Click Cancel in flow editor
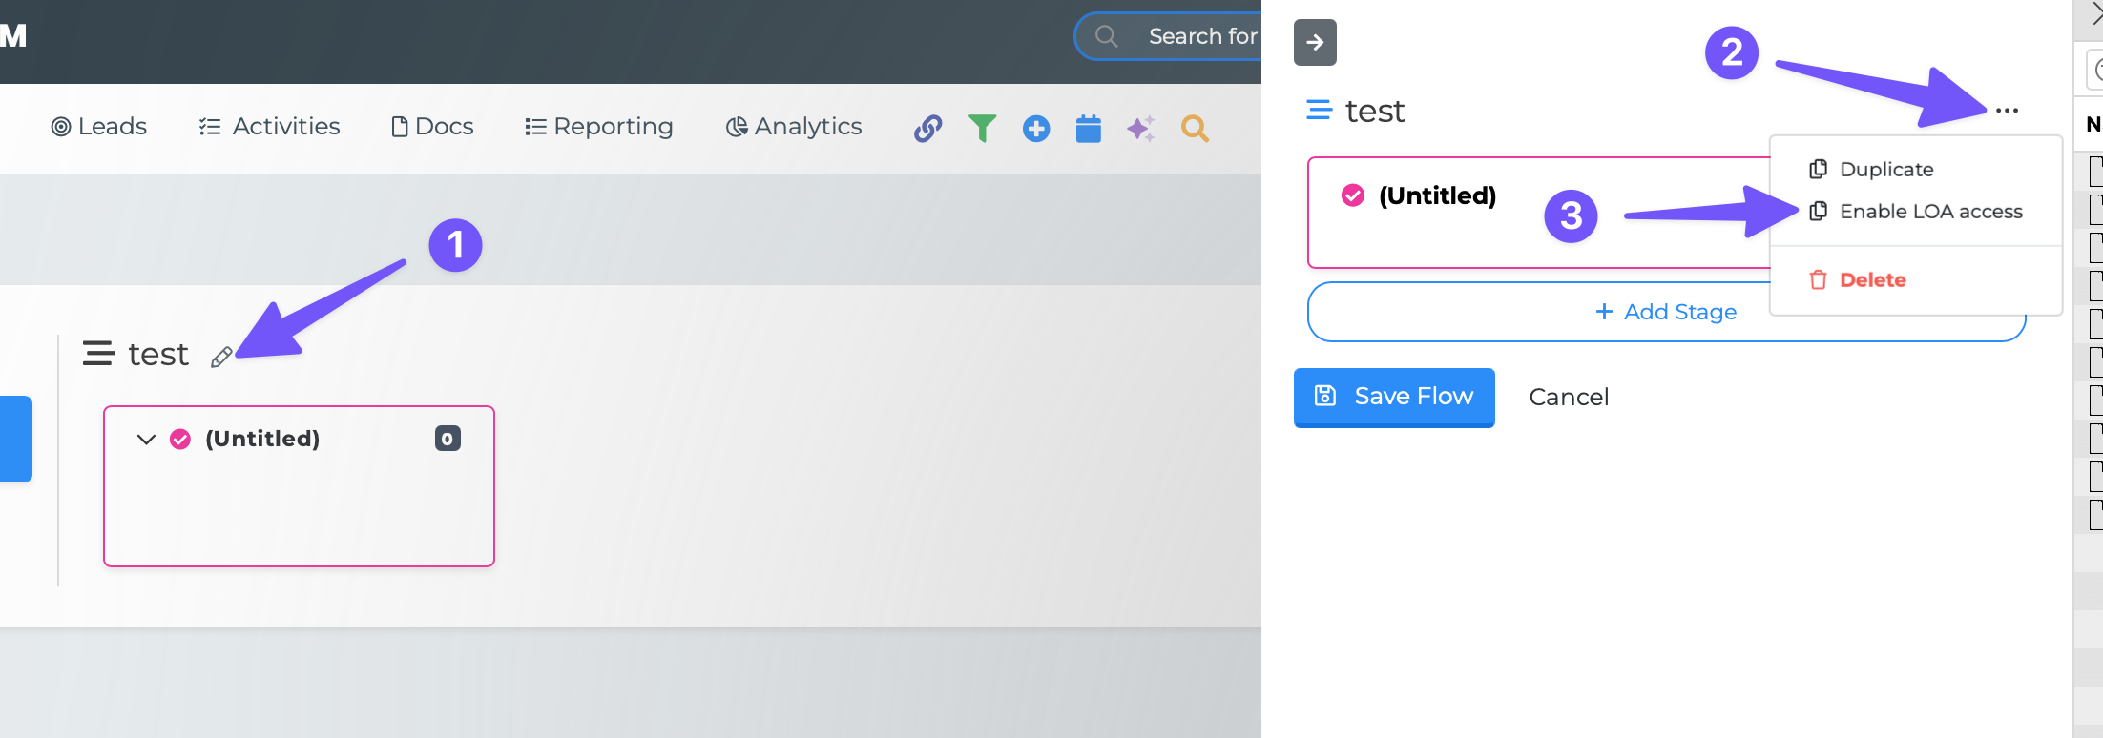The height and width of the screenshot is (738, 2103). 1569,397
